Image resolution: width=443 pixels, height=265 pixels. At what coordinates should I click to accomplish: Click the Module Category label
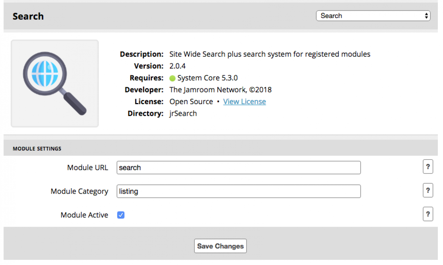click(79, 191)
